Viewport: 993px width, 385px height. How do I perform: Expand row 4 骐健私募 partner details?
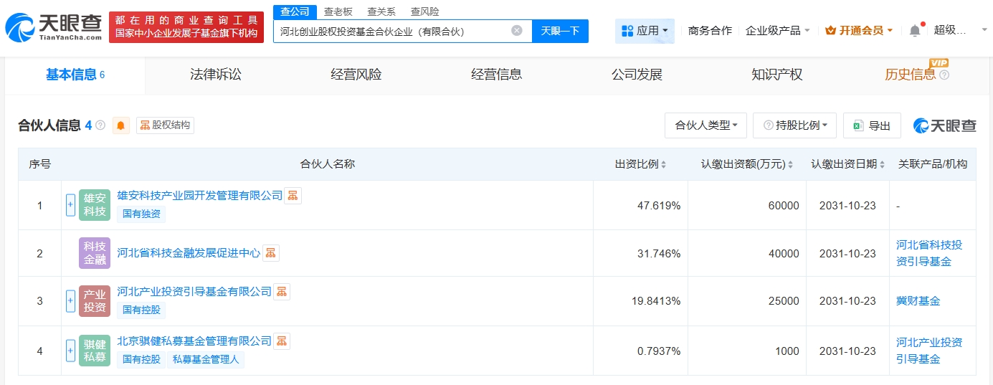pos(70,351)
